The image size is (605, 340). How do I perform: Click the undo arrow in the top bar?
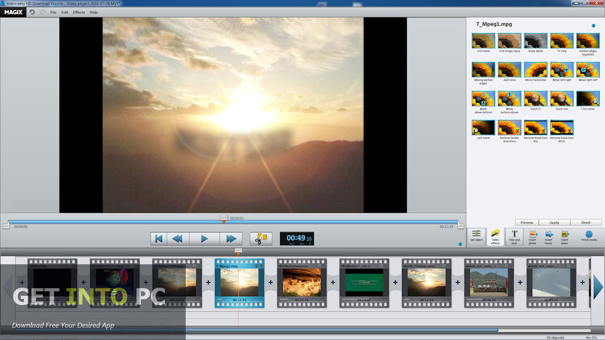[32, 12]
